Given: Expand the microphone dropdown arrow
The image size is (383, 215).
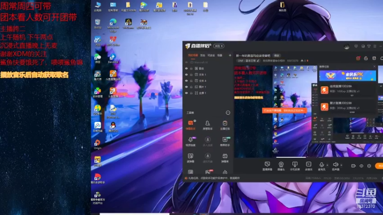Looking at the screenshot, I should (327, 165).
